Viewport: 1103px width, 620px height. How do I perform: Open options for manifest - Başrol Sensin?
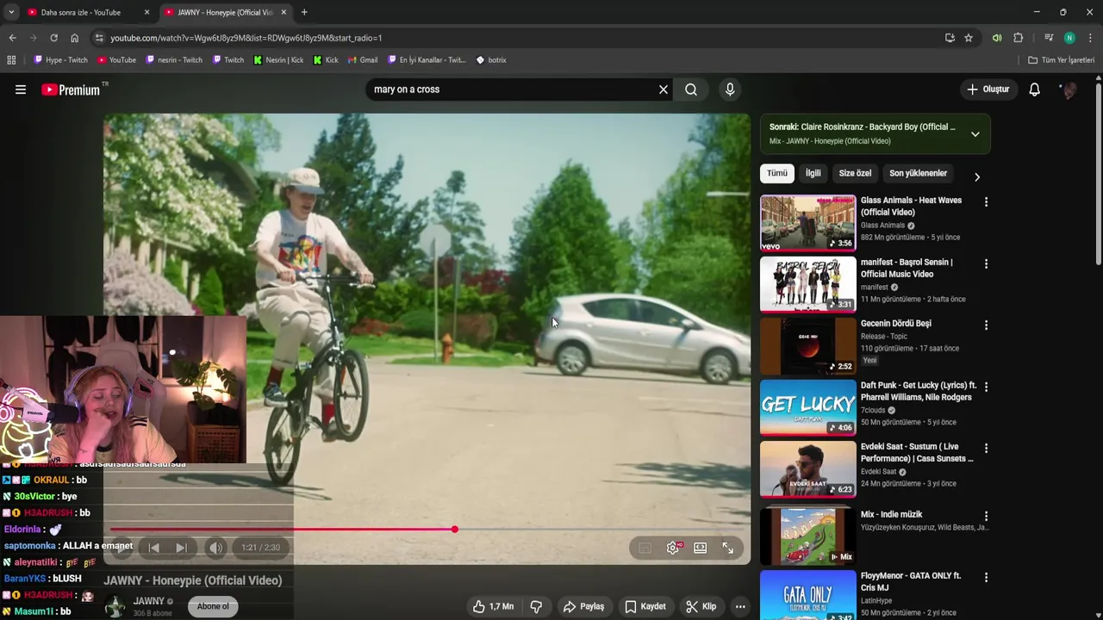pos(986,263)
